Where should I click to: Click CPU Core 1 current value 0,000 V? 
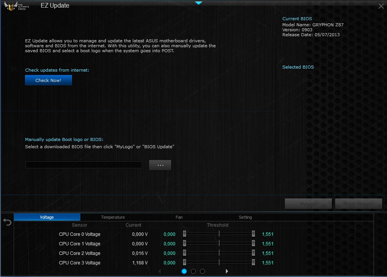(140, 244)
